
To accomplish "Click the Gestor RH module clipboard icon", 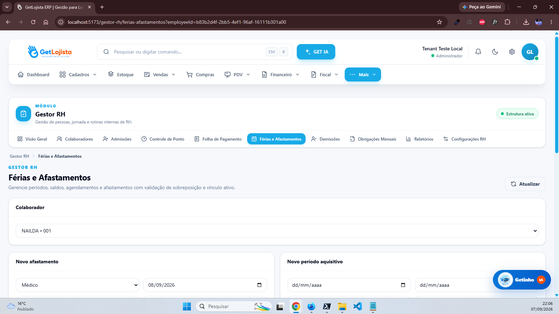I will point(23,114).
